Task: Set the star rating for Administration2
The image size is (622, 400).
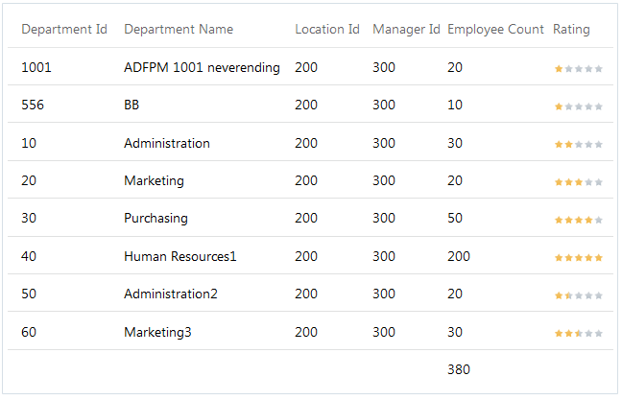Action: [x=579, y=295]
